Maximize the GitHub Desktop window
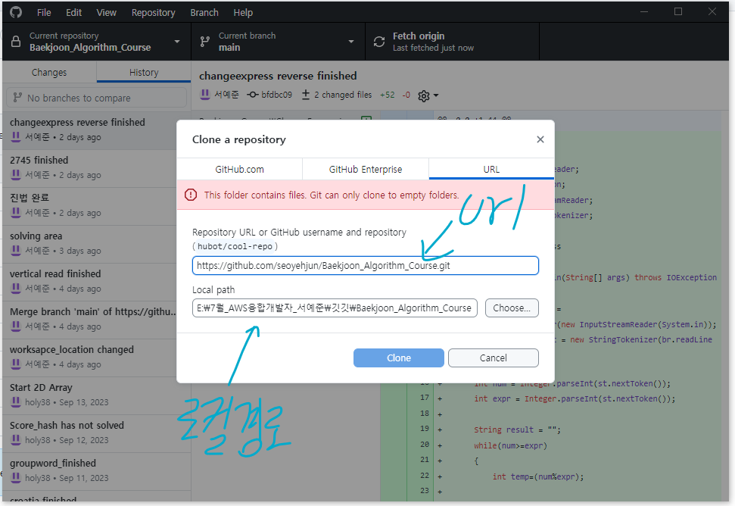Screen dimensions: 735x506 [677, 11]
